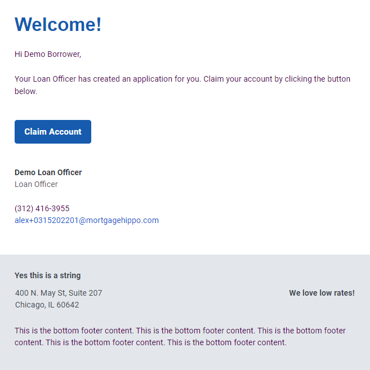This screenshot has width=370, height=370.
Task: Click 'Chicago, IL' in the address
Action: [x=35, y=305]
